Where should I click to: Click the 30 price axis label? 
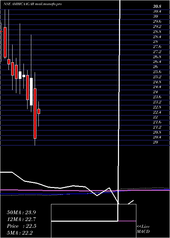click(156, 16)
